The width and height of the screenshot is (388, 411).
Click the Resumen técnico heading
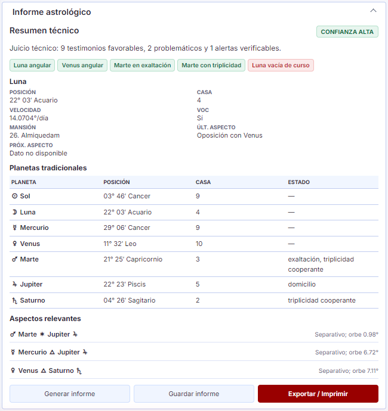(44, 30)
